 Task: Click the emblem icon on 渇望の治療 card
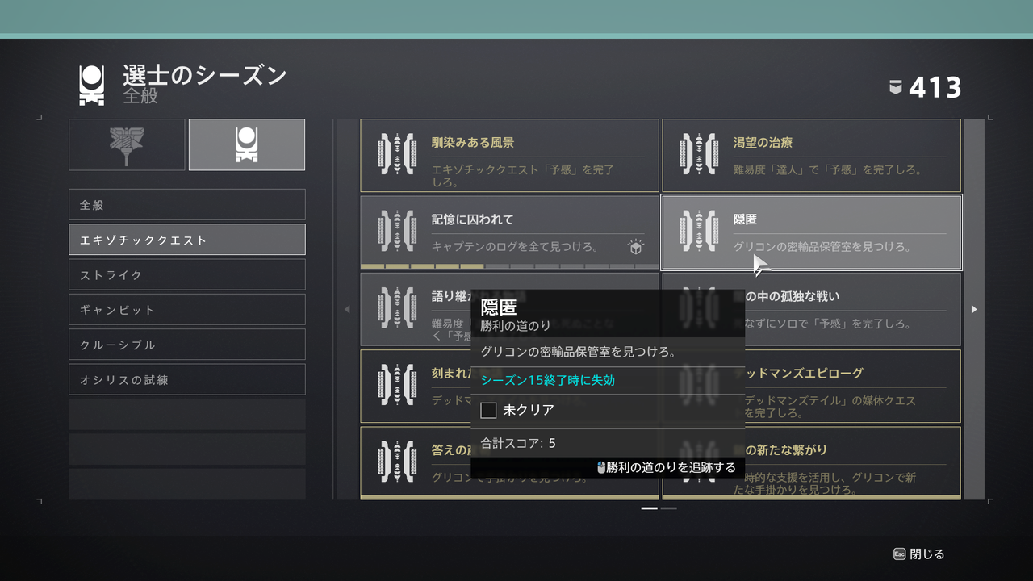click(699, 153)
